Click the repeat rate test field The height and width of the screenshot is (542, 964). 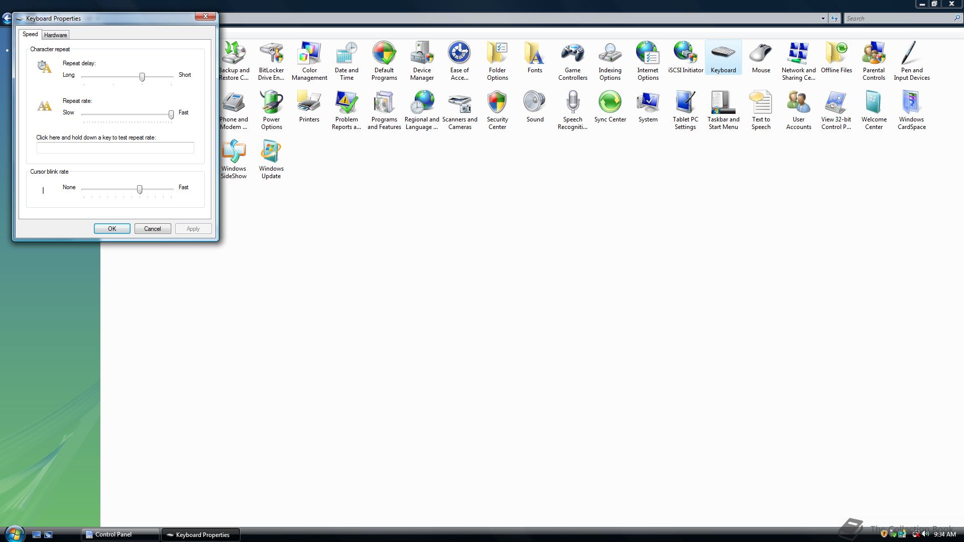(x=115, y=148)
